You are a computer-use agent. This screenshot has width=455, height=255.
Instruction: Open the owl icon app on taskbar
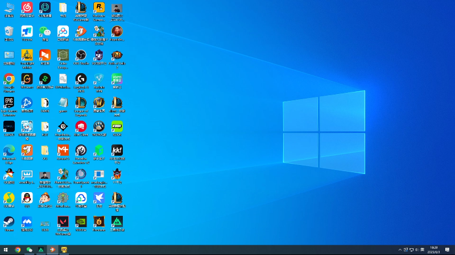click(x=64, y=250)
